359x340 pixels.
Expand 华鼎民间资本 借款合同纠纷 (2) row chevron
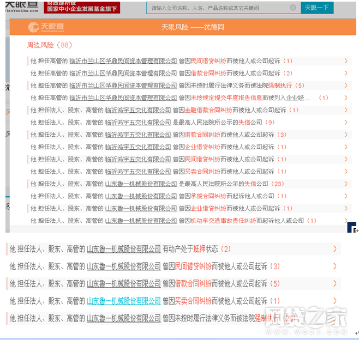click(346, 73)
